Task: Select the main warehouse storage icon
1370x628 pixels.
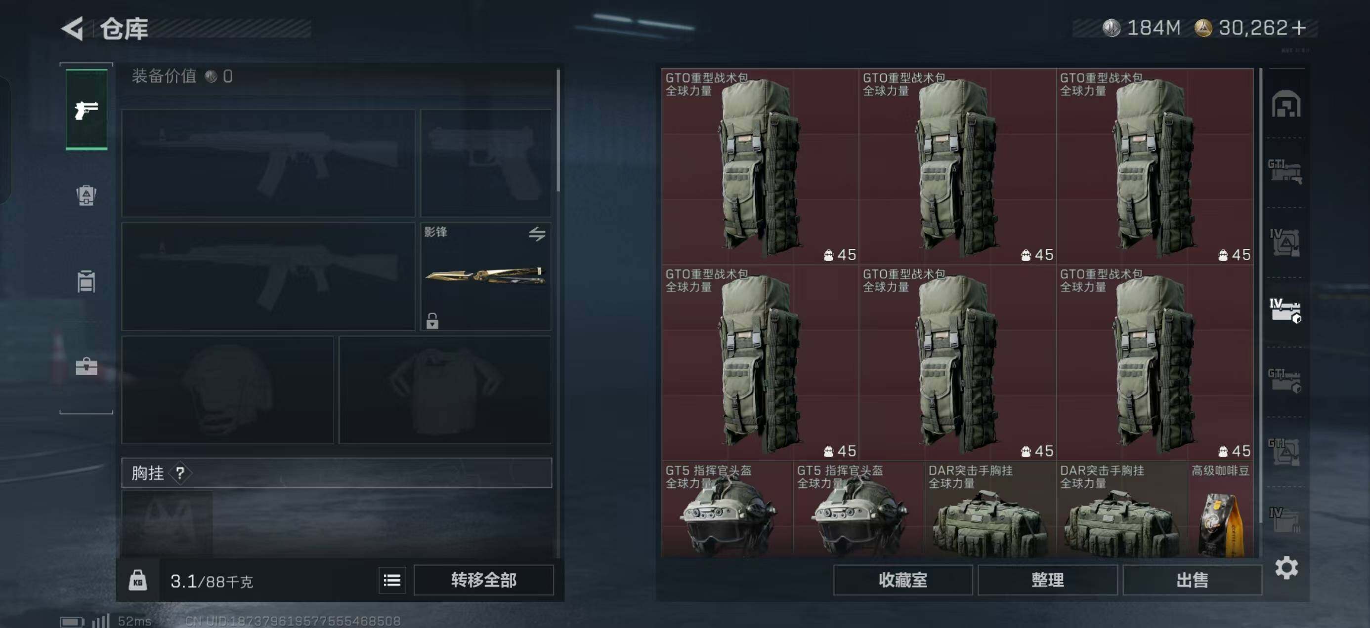Action: tap(1286, 104)
